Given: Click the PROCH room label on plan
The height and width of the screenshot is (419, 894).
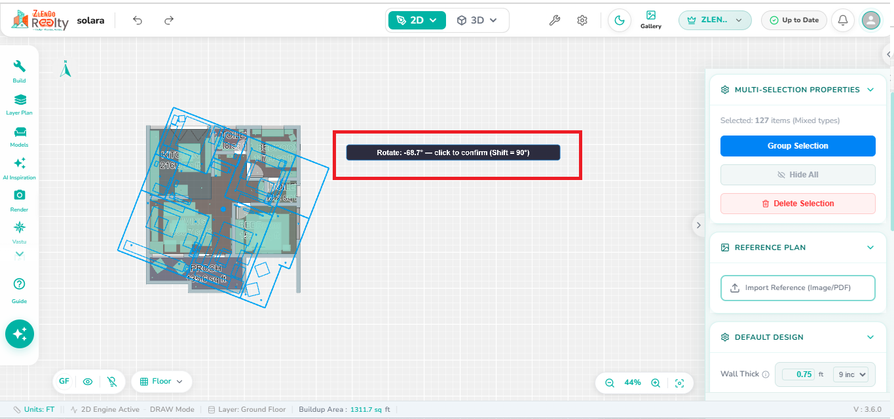Looking at the screenshot, I should pos(206,268).
